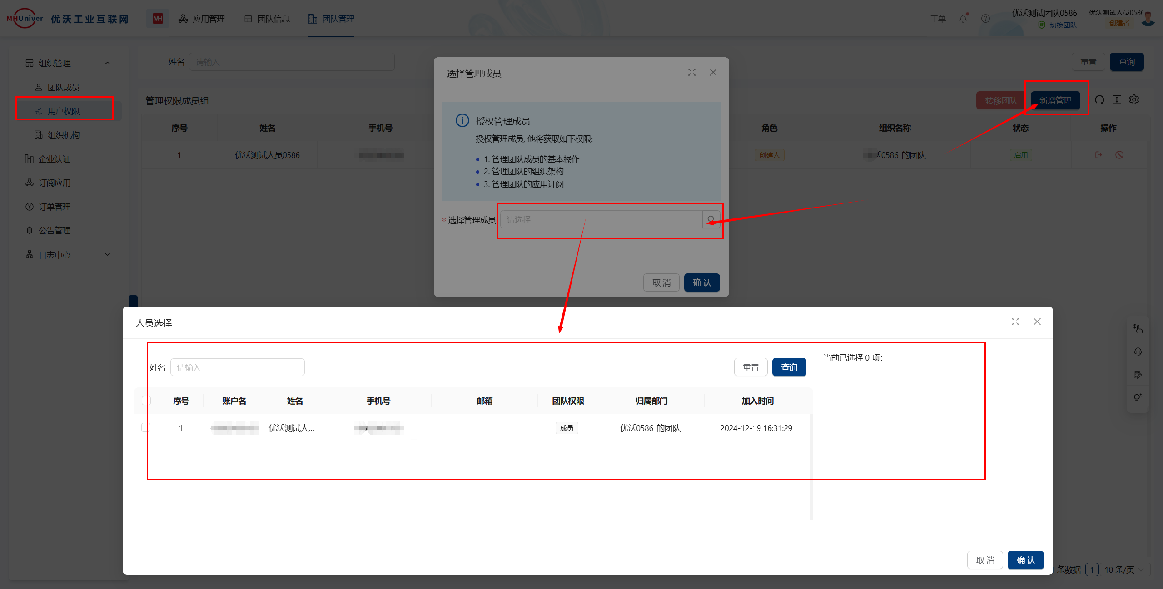The image size is (1163, 589).
Task: Open the table settings gear icon
Action: (x=1134, y=100)
